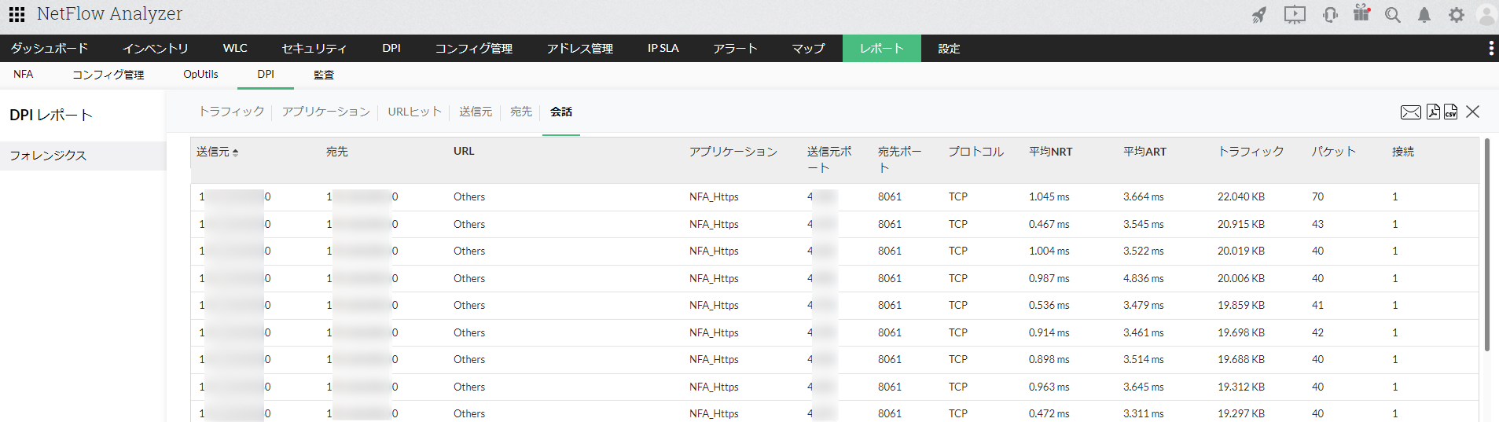Open the settings gear icon
1499x422 pixels.
click(x=1457, y=15)
